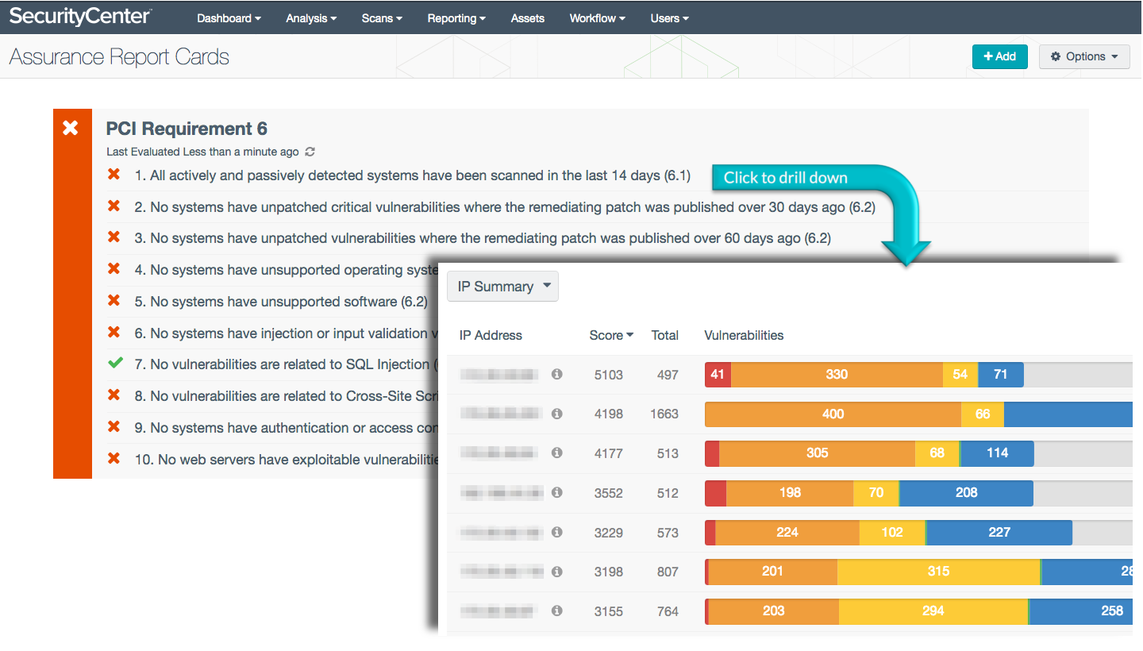Click info icon in row with score 5103

coord(557,374)
